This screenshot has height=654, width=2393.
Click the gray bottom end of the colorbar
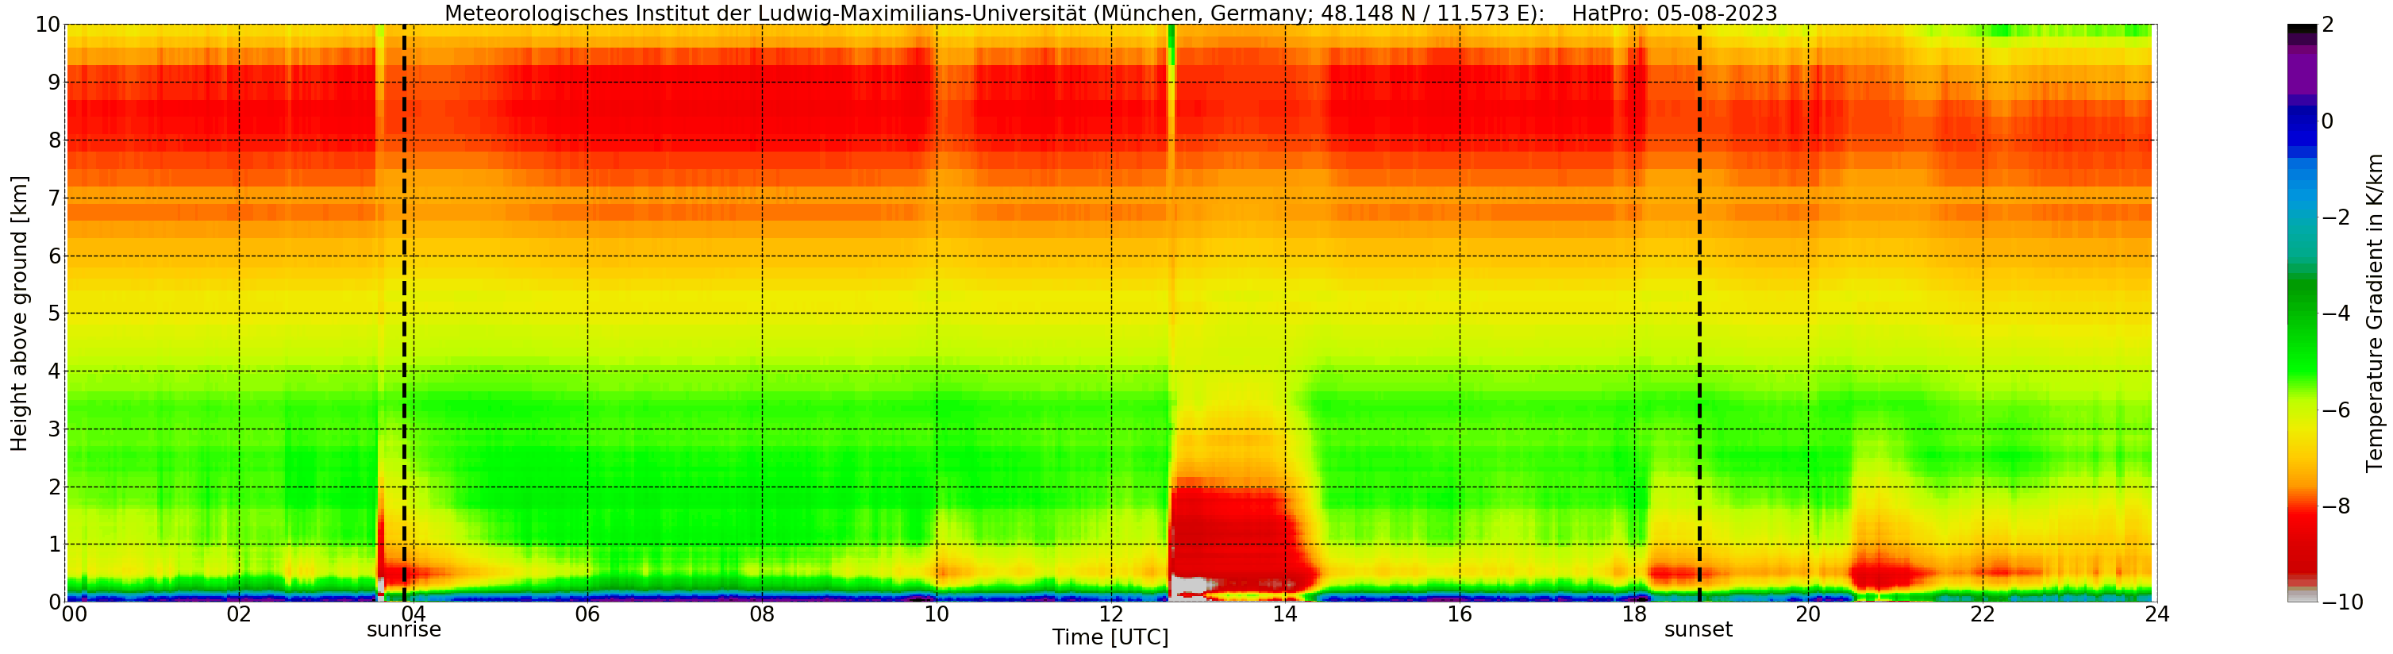pos(2301,595)
